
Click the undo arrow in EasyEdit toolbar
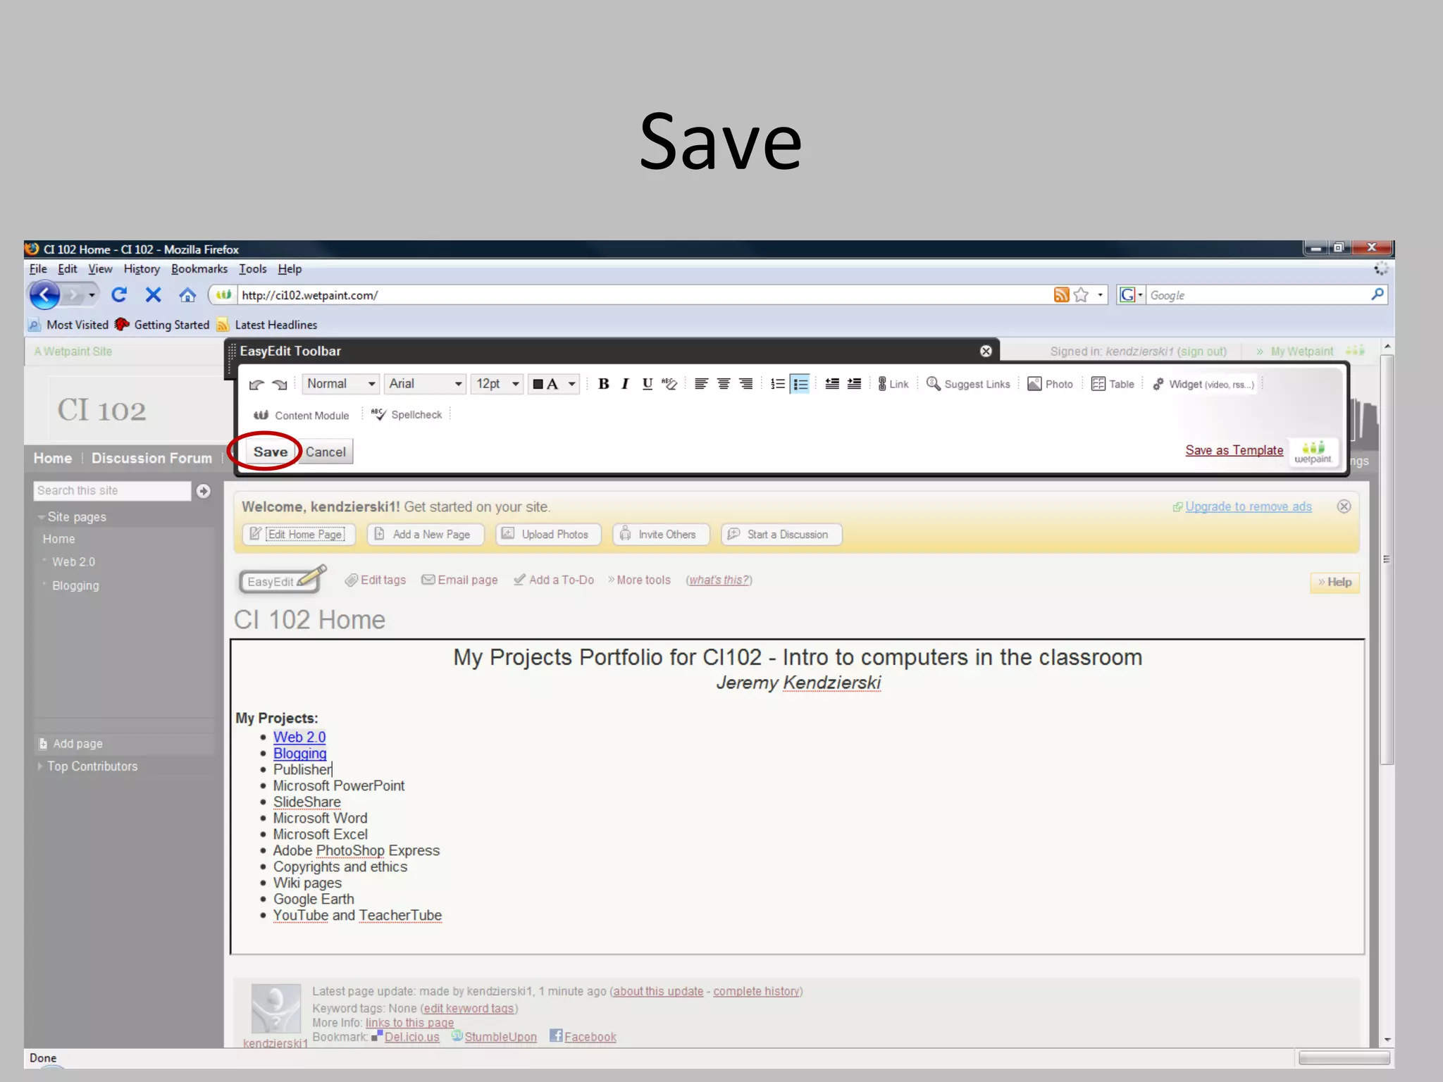pyautogui.click(x=256, y=384)
